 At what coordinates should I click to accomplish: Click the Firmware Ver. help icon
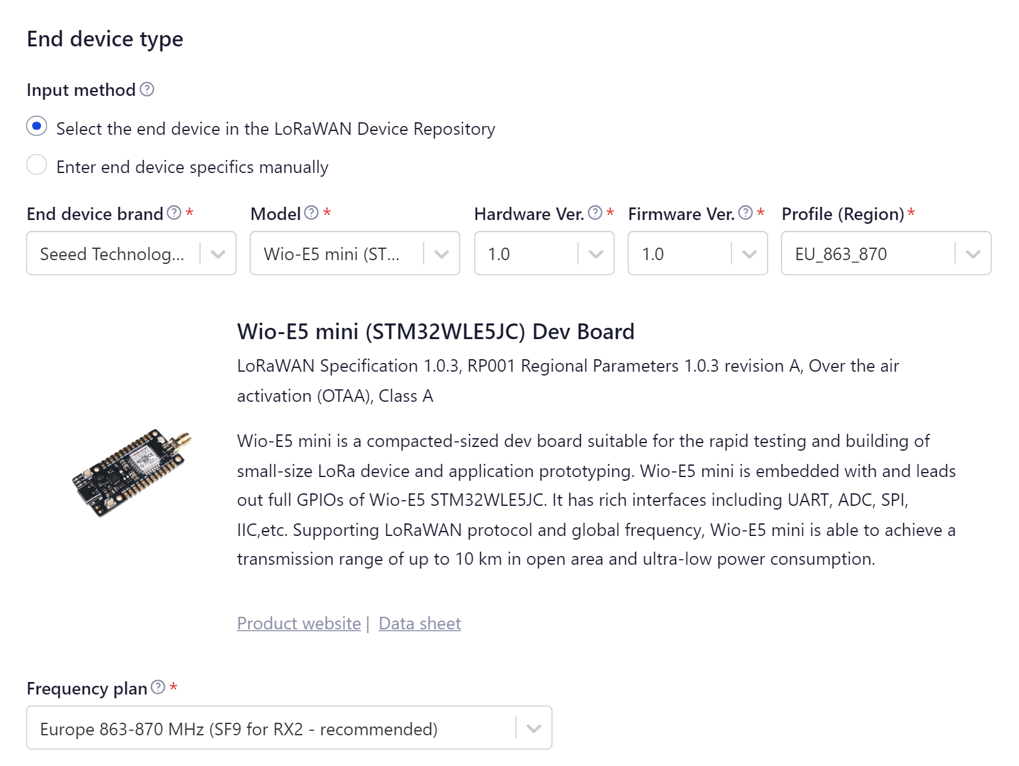745,212
